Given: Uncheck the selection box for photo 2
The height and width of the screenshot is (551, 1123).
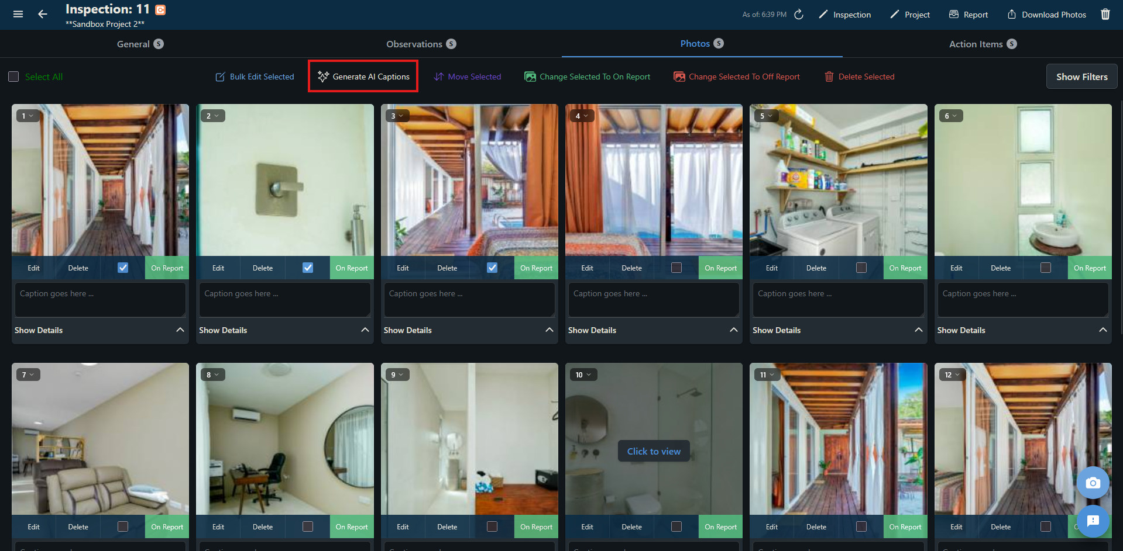Looking at the screenshot, I should pyautogui.click(x=308, y=268).
